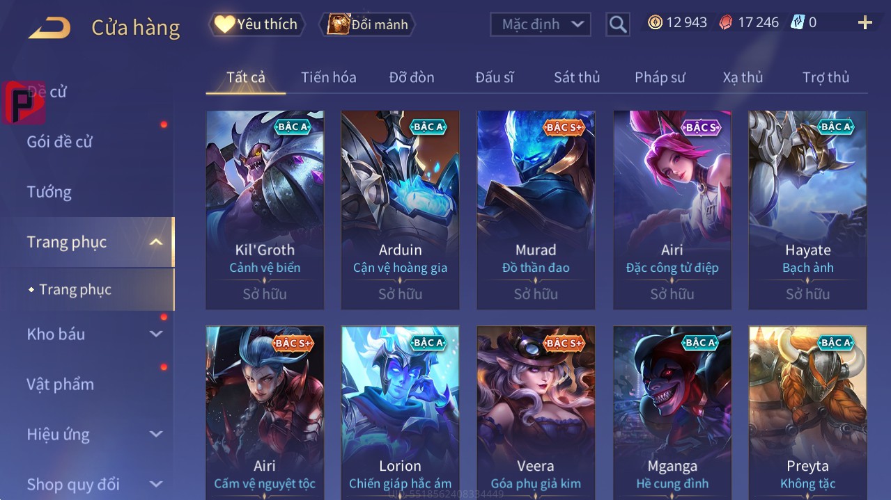The width and height of the screenshot is (891, 500).
Task: Click the gold coin currency icon
Action: tap(655, 22)
